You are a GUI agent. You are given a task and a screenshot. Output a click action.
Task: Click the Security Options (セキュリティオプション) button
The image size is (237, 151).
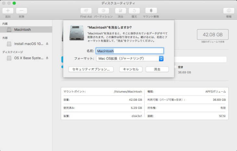pyautogui.click(x=91, y=69)
